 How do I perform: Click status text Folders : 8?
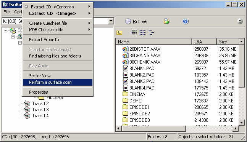tap(158, 137)
